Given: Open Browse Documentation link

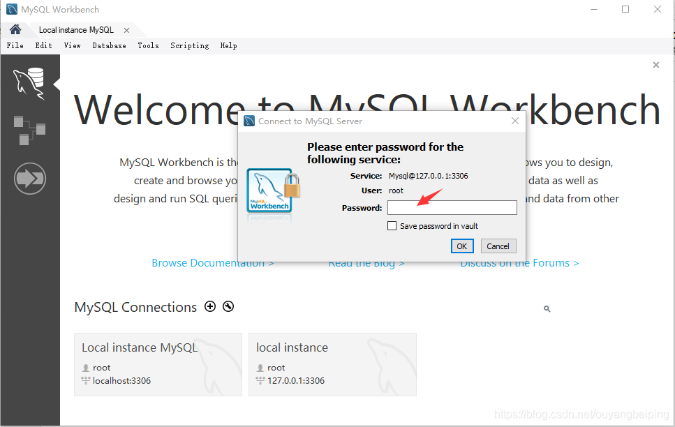Looking at the screenshot, I should pyautogui.click(x=209, y=262).
